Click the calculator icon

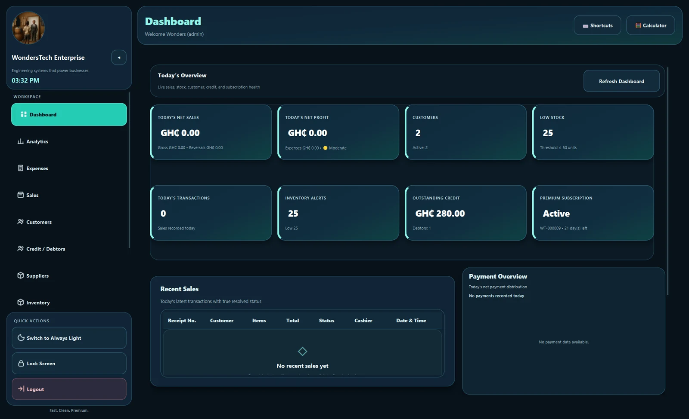[638, 25]
